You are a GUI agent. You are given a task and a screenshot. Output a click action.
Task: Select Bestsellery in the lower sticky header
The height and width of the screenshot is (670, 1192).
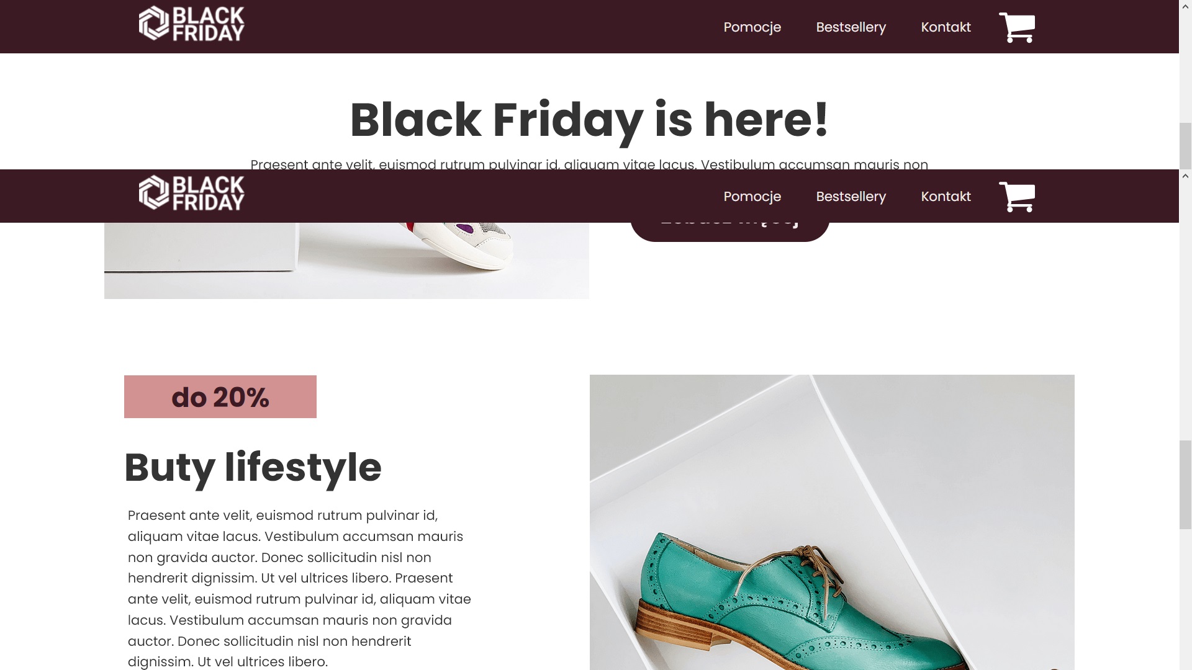click(x=851, y=197)
